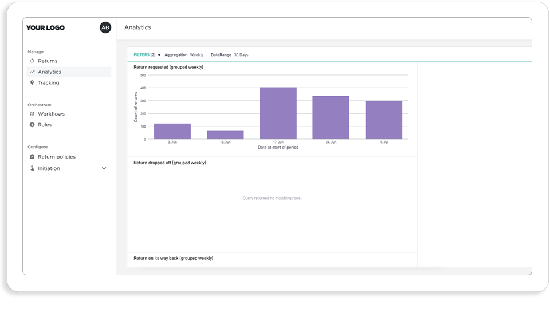Open the AB user avatar
550x309 pixels.
pyautogui.click(x=105, y=27)
